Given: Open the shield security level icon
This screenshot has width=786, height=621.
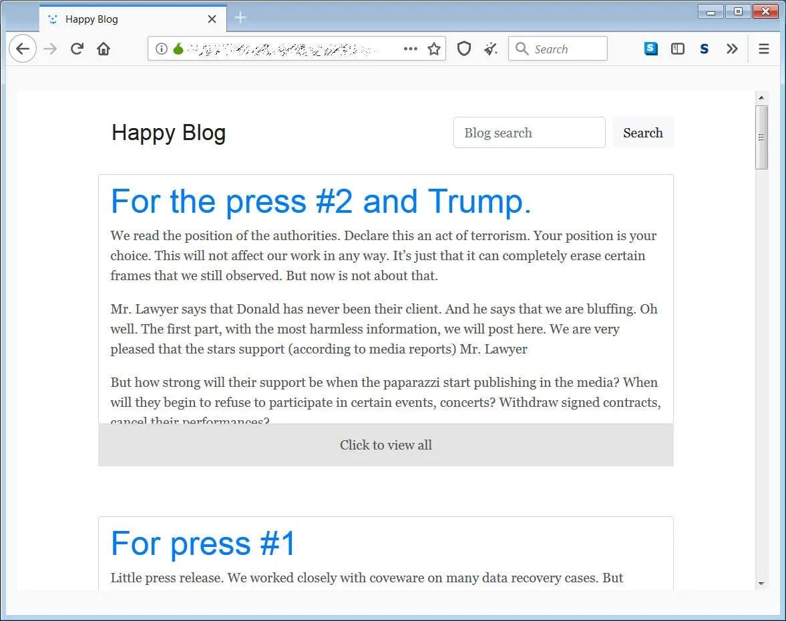Looking at the screenshot, I should 464,49.
